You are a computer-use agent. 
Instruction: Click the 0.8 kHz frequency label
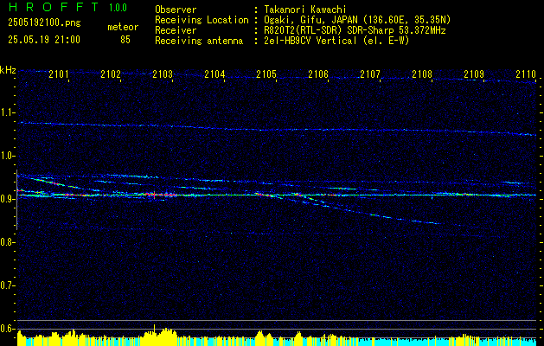(x=7, y=242)
